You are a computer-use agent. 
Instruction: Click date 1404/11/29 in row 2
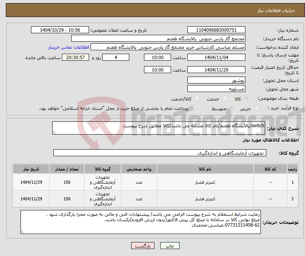31,199
